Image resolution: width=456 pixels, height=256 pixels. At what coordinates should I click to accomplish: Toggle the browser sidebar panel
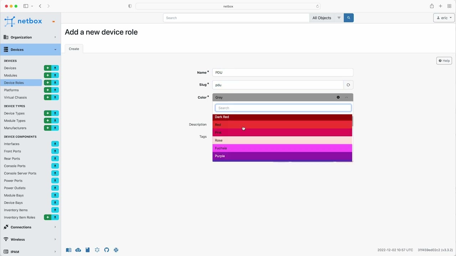click(26, 6)
